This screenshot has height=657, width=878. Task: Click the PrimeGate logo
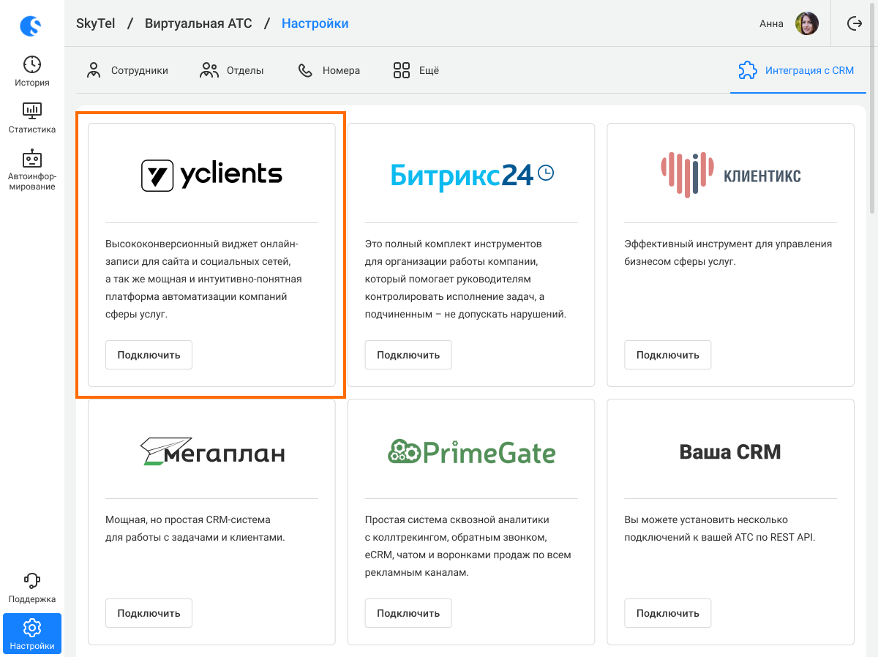coord(472,451)
